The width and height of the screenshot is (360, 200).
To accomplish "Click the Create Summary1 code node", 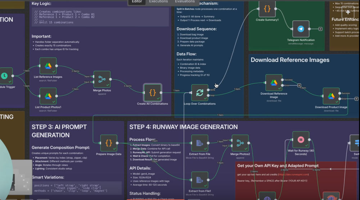I will (267, 9).
